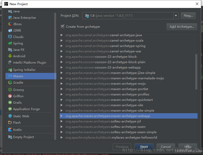The image size is (203, 155).
Task: Click the Maven 'm' icon
Action: pyautogui.click(x=10, y=76)
